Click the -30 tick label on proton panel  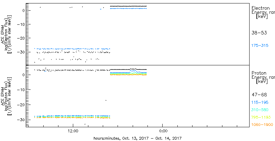(x=20, y=120)
